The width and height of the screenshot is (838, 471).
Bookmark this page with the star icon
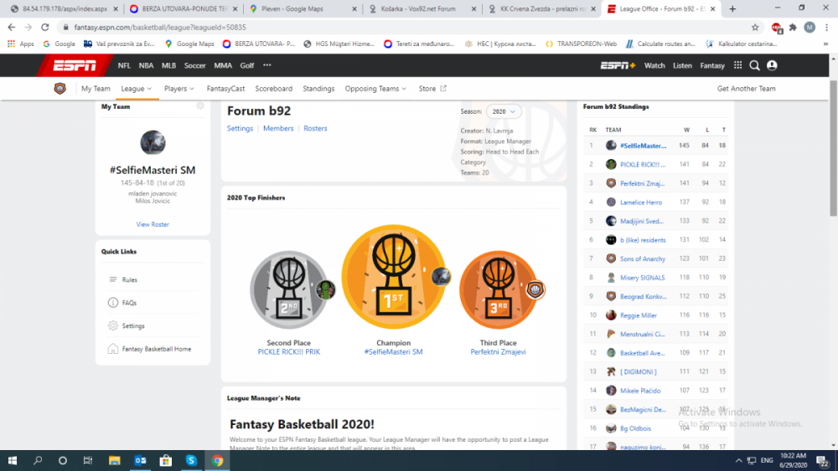tap(755, 27)
